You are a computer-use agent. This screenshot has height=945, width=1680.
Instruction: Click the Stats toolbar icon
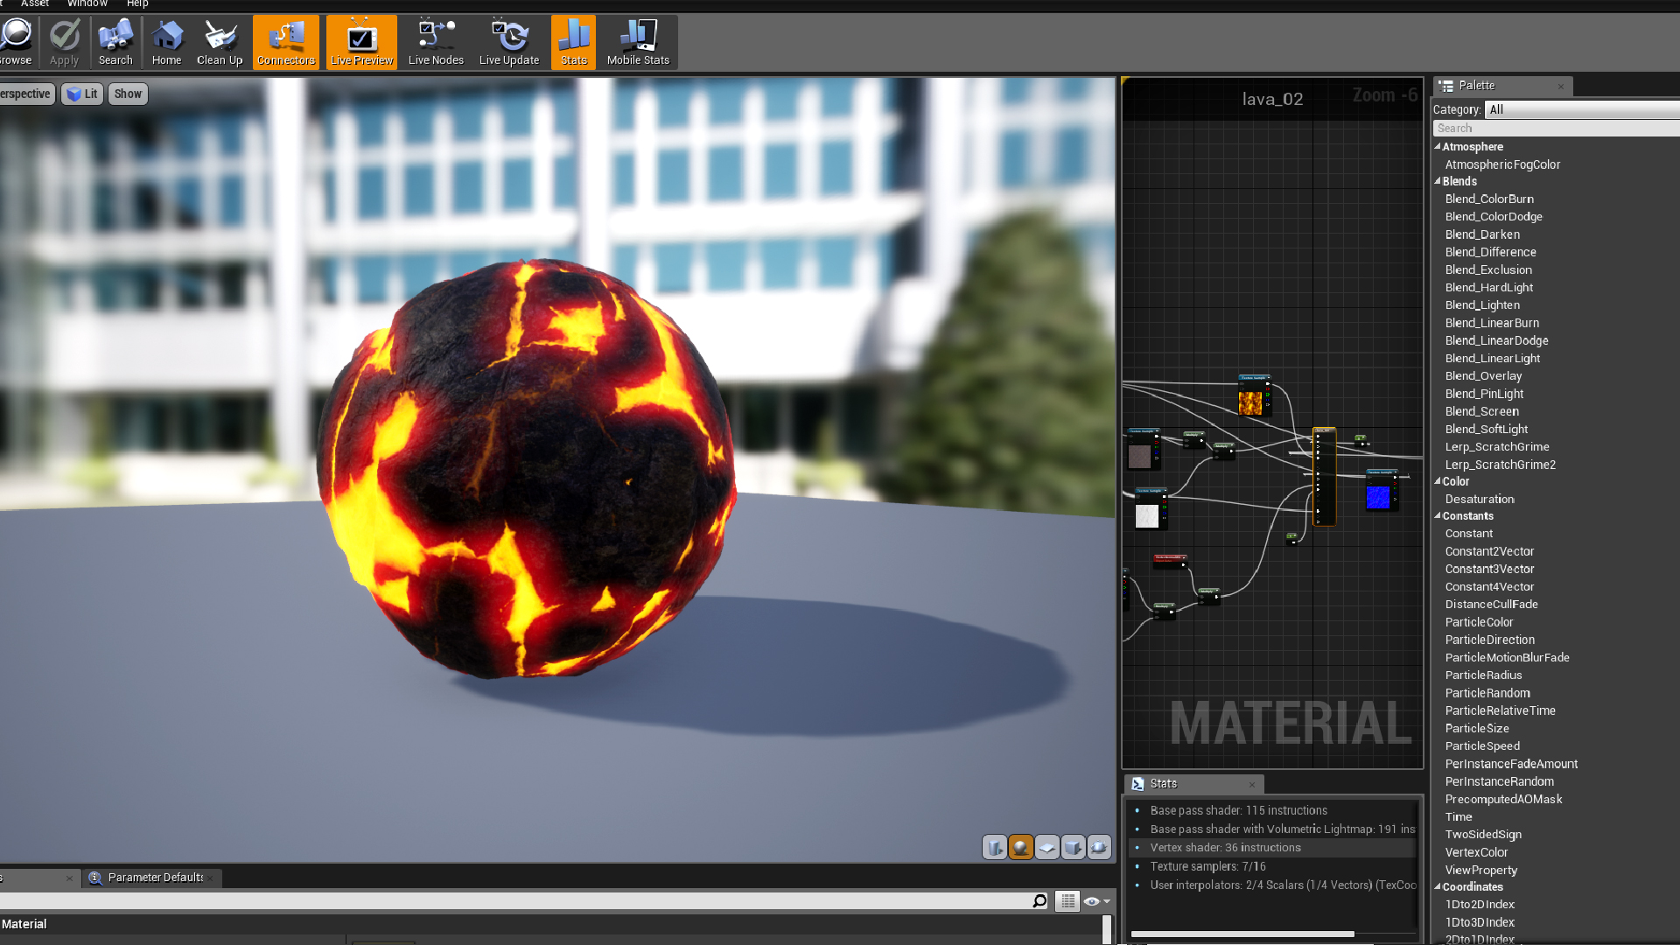[x=573, y=41]
